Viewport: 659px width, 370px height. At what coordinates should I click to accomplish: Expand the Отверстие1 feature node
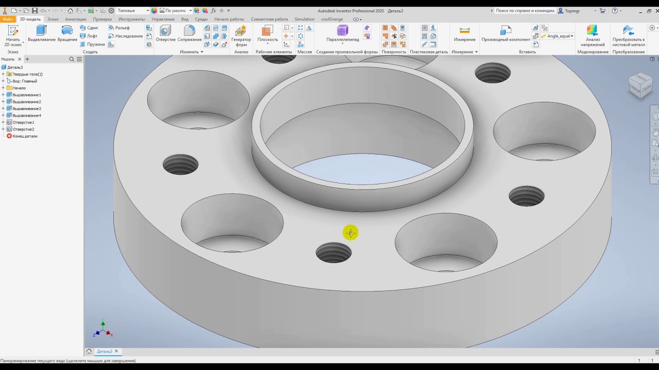[x=3, y=122]
